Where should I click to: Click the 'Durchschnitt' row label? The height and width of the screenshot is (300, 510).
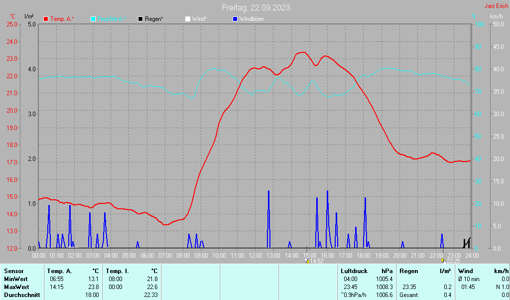(22, 295)
